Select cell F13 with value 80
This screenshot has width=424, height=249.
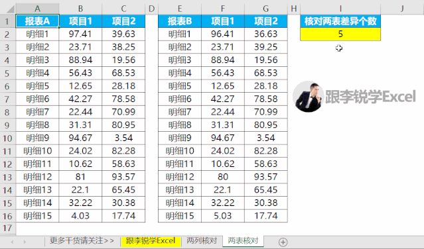(x=223, y=177)
